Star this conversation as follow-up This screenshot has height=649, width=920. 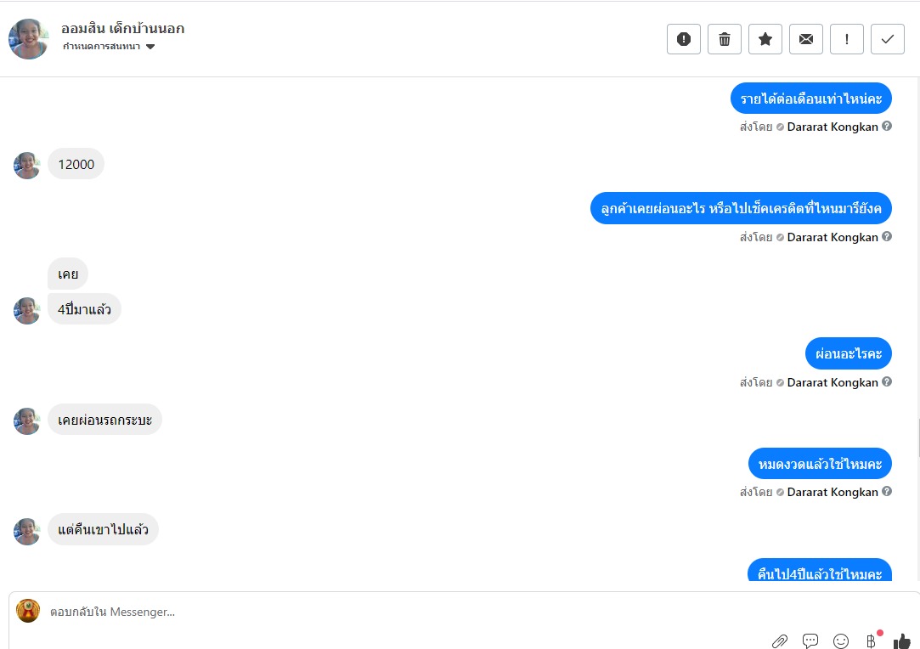(765, 39)
